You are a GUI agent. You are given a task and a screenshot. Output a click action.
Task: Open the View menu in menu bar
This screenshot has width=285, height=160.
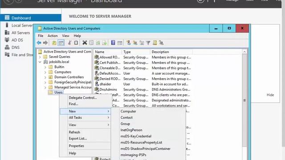tap(65, 36)
